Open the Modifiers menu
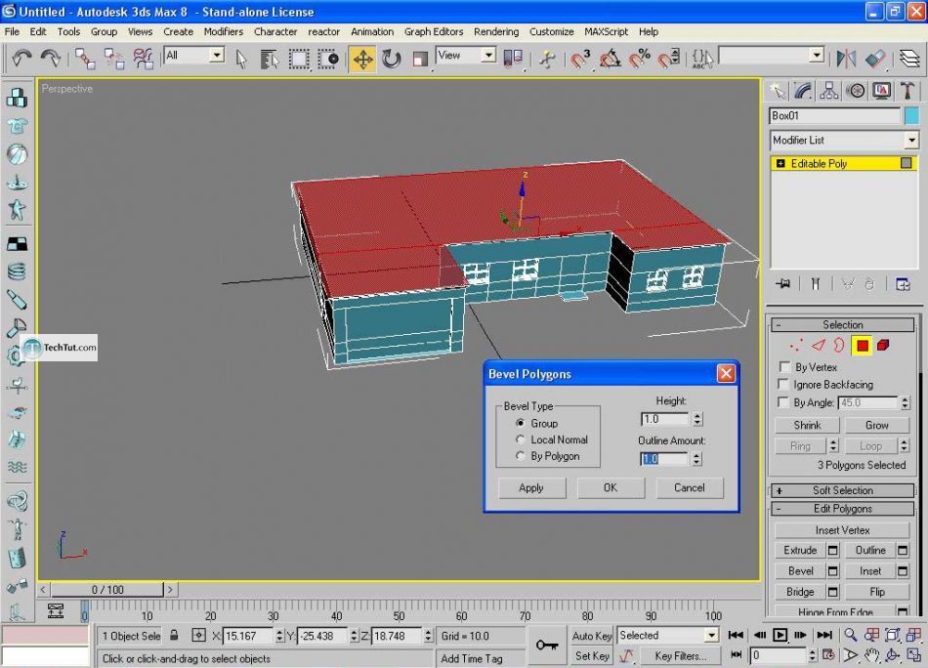 [x=223, y=32]
